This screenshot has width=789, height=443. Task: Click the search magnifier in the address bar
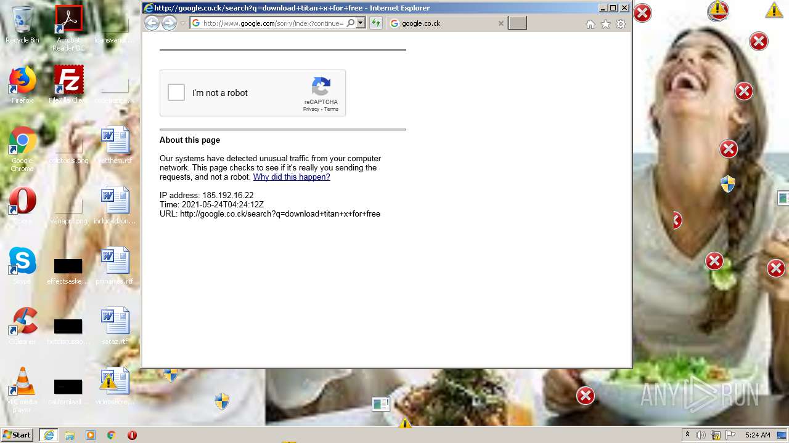point(350,23)
